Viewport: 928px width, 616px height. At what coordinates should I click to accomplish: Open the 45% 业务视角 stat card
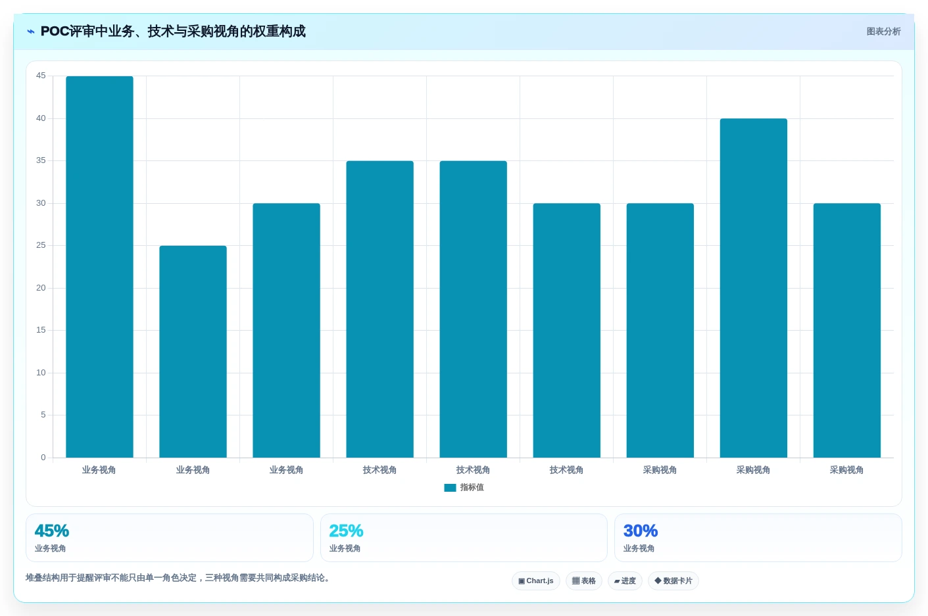[x=170, y=538]
